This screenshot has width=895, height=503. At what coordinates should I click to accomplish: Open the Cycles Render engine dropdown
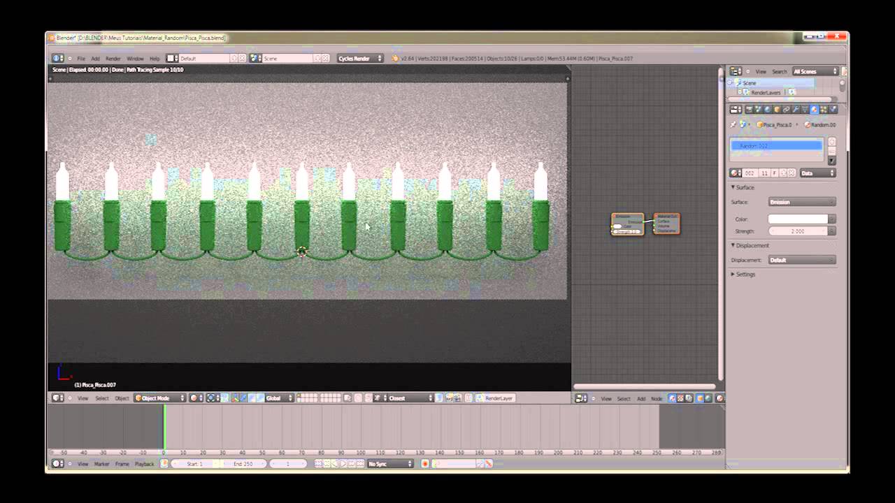pos(360,59)
